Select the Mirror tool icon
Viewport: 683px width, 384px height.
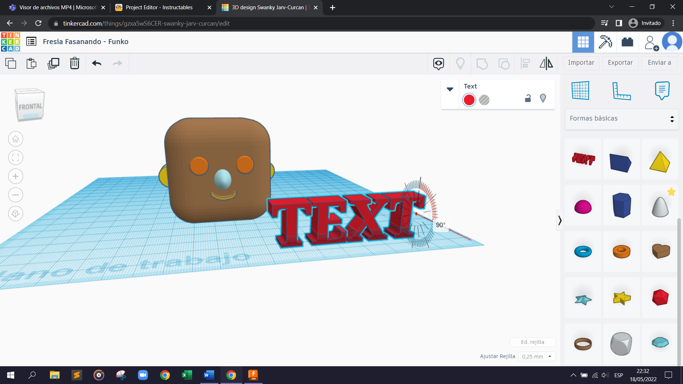[546, 63]
